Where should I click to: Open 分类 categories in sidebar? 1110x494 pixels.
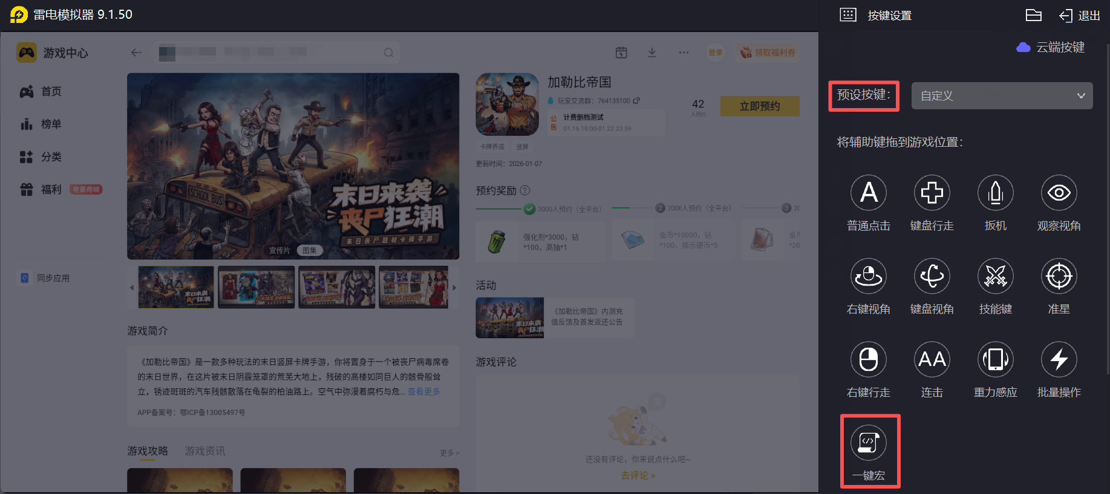click(41, 156)
